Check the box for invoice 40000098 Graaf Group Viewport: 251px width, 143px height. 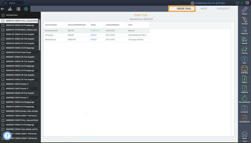(3, 52)
